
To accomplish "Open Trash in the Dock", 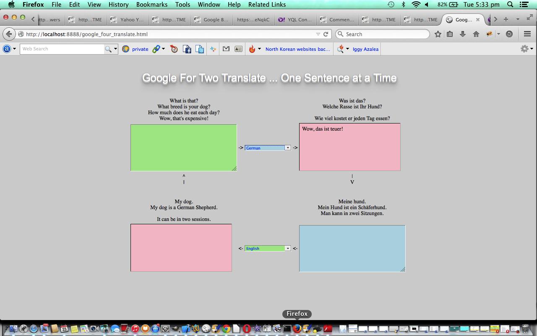I will (525, 328).
